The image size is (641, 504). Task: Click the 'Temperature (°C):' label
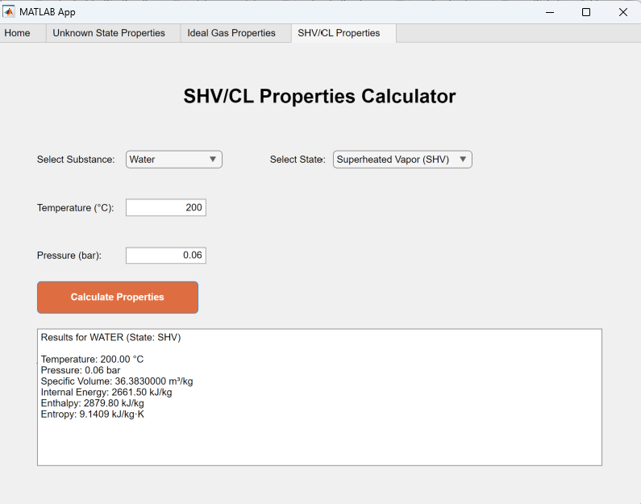tap(76, 208)
